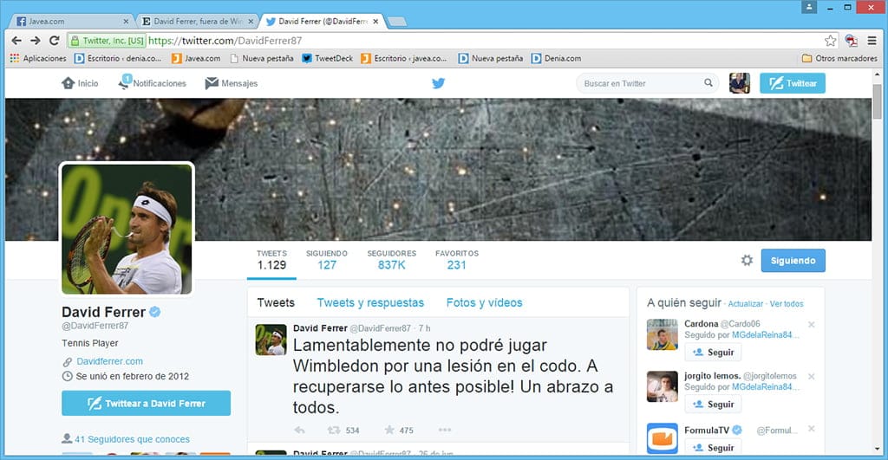Follow Cardona with the Seguir button
Screen dimensions: 888x460
coord(713,353)
